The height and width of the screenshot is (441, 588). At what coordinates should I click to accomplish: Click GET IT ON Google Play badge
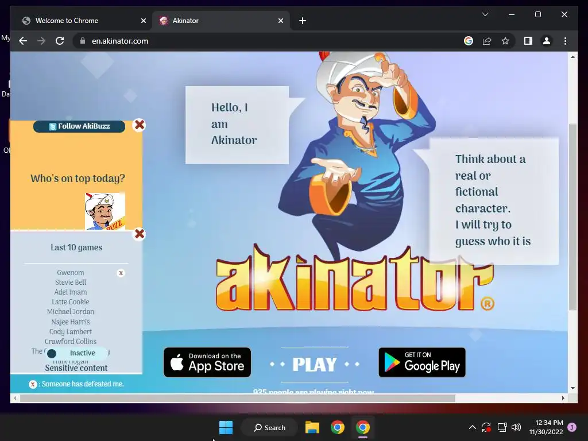(x=422, y=362)
